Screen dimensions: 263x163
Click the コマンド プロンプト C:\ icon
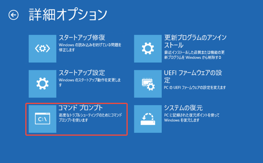pyautogui.click(x=43, y=119)
